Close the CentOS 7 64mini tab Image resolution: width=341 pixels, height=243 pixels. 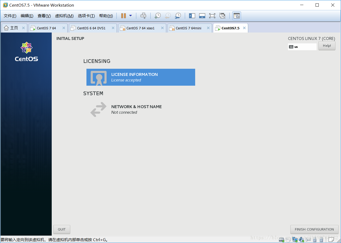pyautogui.click(x=208, y=28)
